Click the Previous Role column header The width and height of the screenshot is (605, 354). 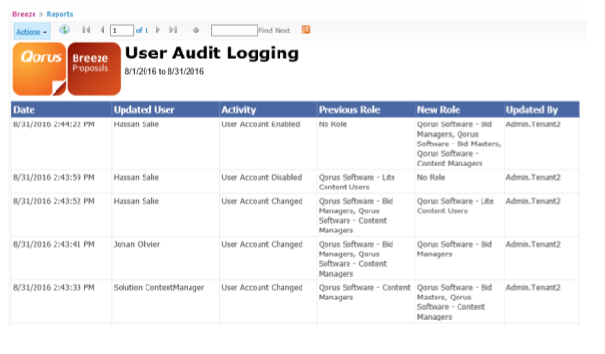tap(366, 109)
